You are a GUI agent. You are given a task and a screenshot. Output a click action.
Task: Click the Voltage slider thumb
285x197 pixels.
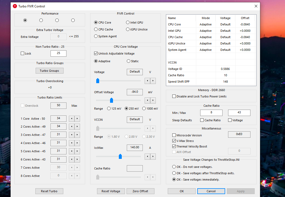[98, 80]
